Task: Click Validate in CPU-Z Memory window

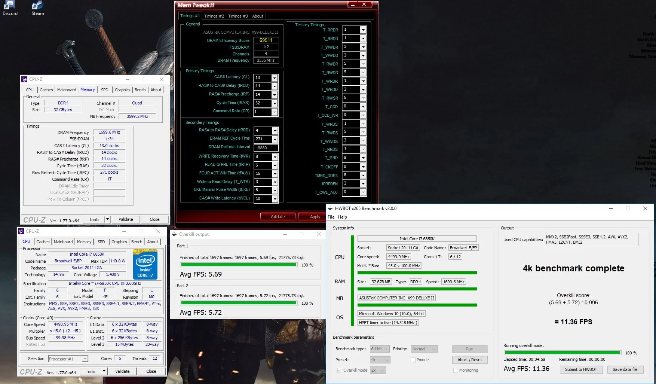Action: pyautogui.click(x=126, y=219)
